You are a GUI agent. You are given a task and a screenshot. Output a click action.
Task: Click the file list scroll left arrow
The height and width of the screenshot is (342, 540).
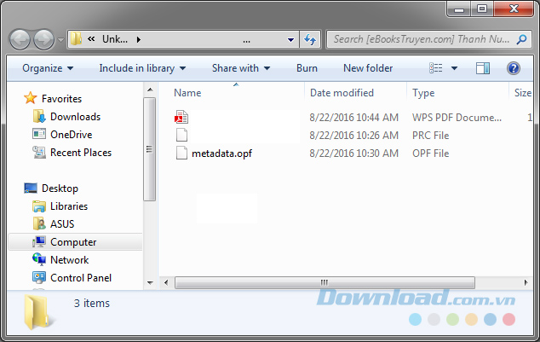(x=166, y=283)
